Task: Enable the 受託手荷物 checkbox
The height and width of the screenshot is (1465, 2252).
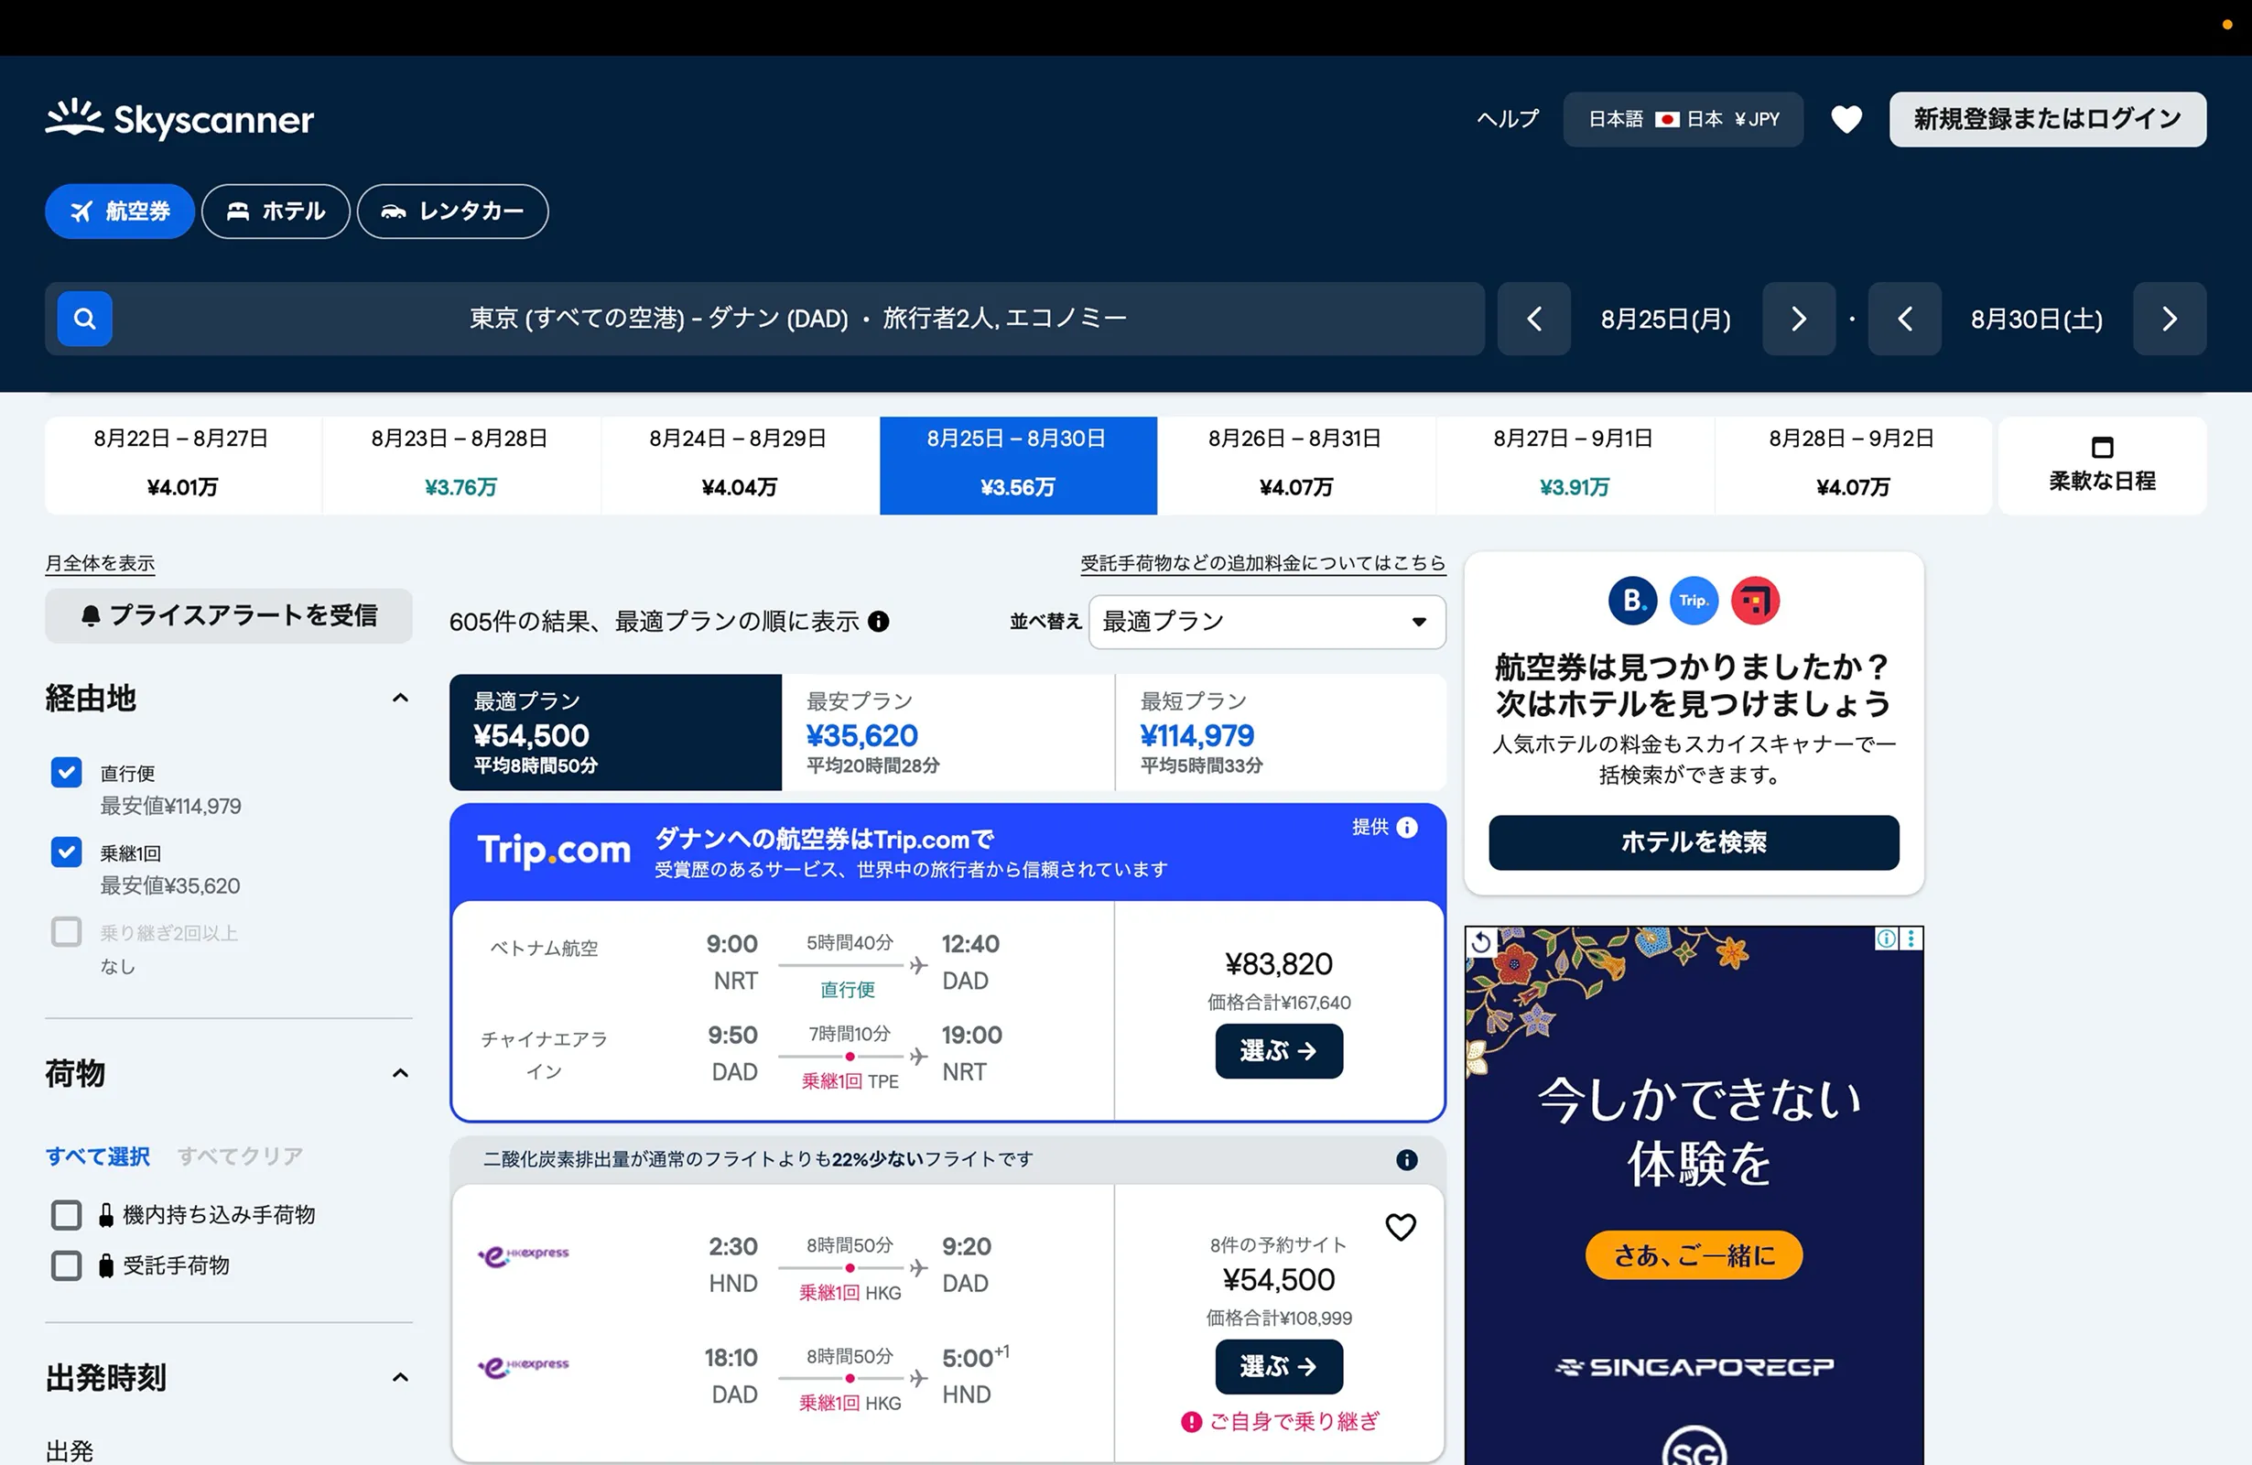Action: (65, 1265)
